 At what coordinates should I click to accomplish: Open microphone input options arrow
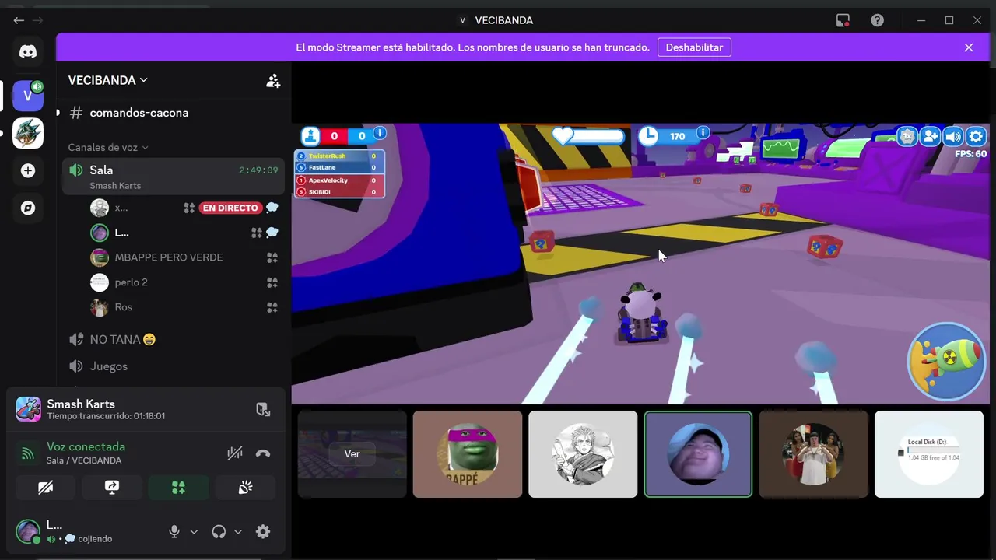pos(194,532)
